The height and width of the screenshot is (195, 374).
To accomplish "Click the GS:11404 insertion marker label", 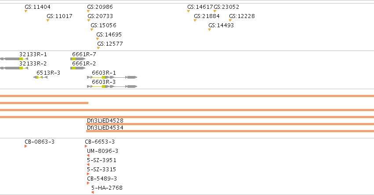I will (37, 7).
